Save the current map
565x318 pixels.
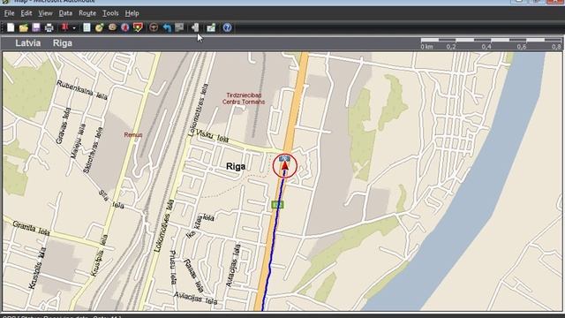click(x=36, y=27)
